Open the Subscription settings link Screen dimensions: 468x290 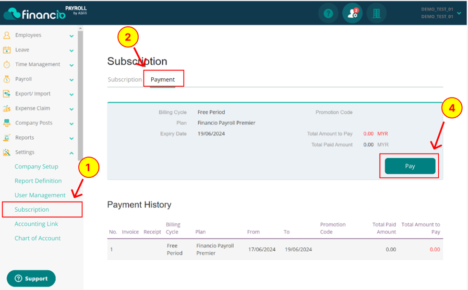pos(32,209)
